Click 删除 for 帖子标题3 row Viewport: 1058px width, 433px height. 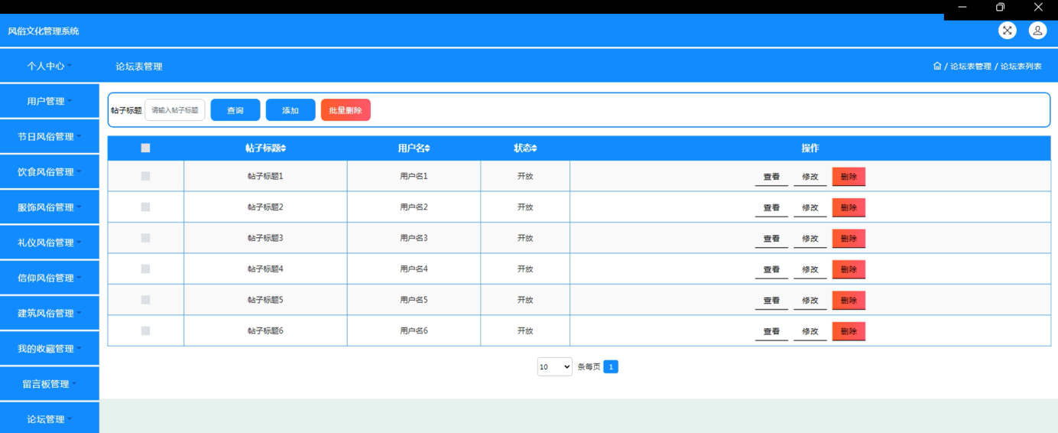[849, 239]
